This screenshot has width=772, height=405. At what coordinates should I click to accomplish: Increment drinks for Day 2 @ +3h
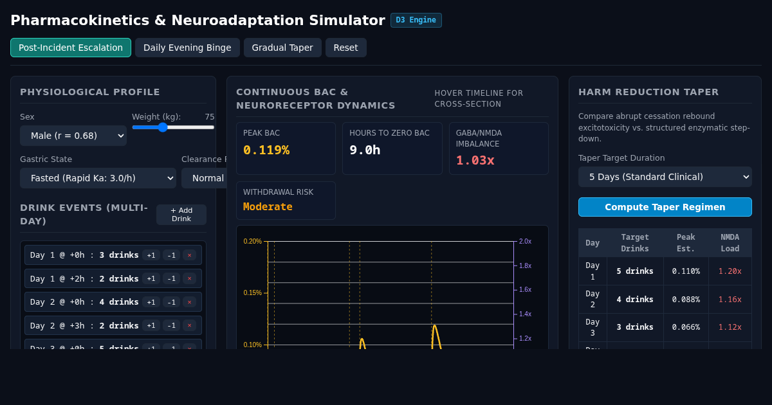[151, 325]
